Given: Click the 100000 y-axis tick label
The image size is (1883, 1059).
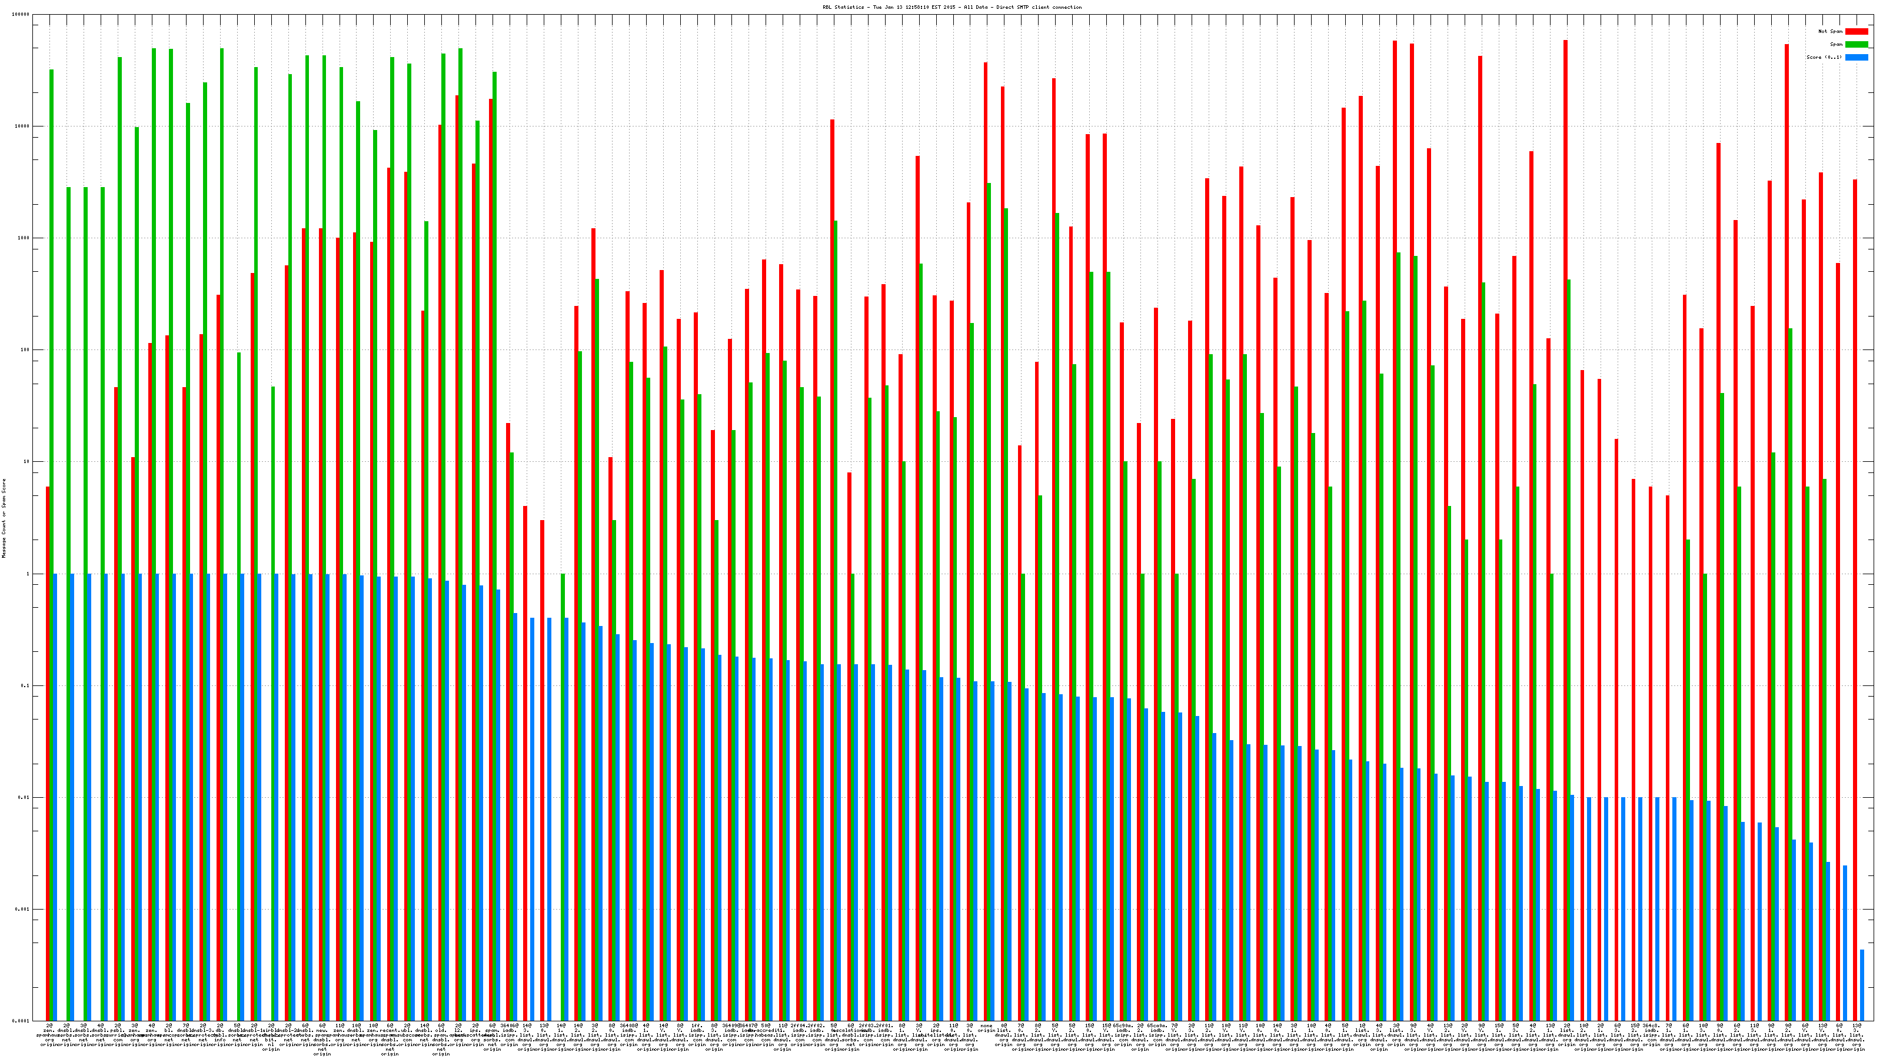Looking at the screenshot, I should [x=21, y=15].
